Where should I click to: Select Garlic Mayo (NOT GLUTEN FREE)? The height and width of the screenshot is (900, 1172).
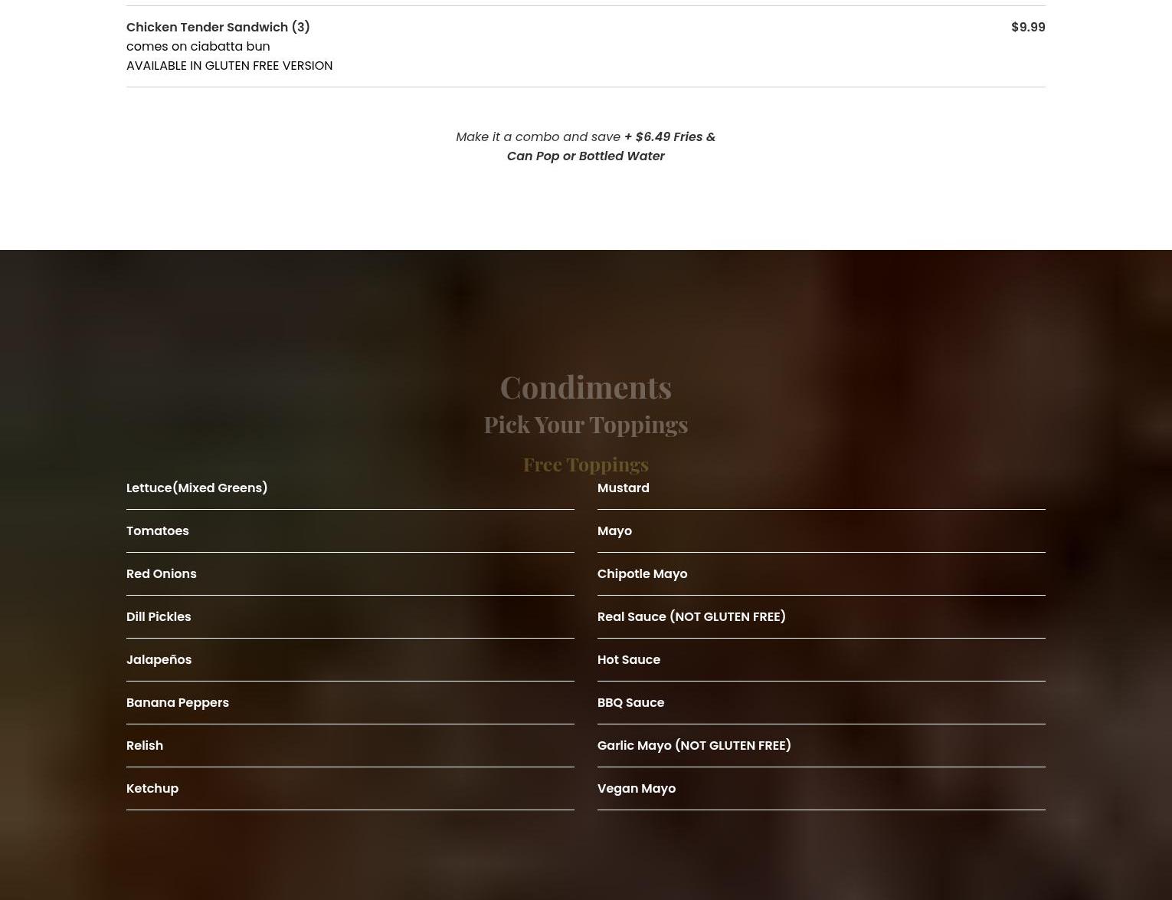tap(694, 746)
